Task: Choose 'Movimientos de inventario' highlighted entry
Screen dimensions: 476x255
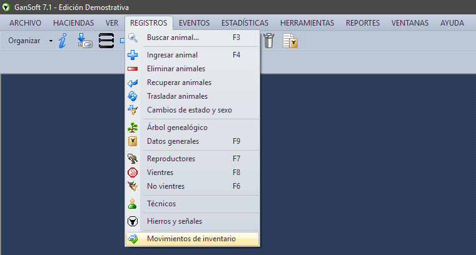Action: coord(193,239)
